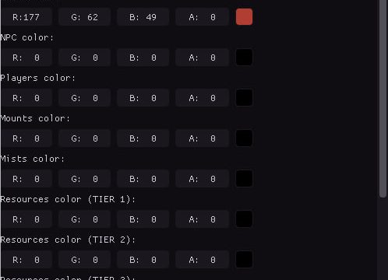
Task: Select the Players color G value field
Action: pos(85,98)
